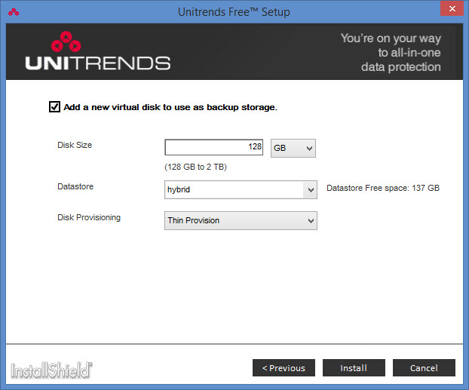Close the Unitrends Free Setup window
The height and width of the screenshot is (390, 469).
pyautogui.click(x=452, y=8)
